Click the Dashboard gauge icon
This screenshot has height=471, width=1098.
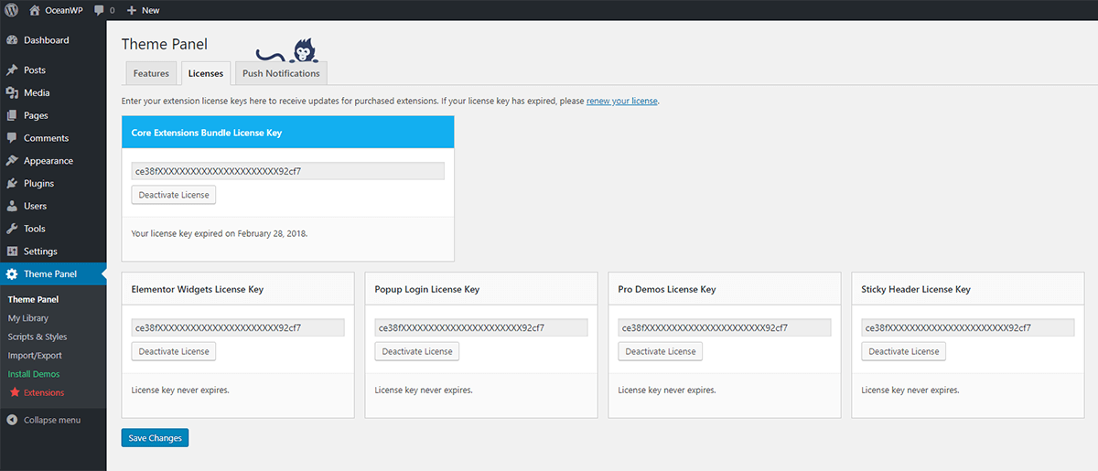tap(12, 40)
